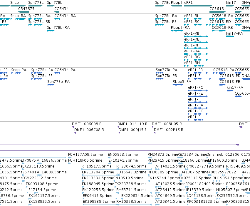Click the EK093108.5prime EST label
Viewport: 250px width, 206px height.
(42, 184)
